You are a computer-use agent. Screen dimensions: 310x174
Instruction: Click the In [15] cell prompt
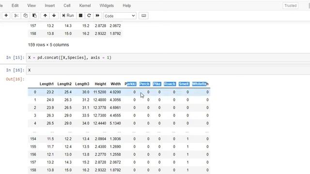click(x=15, y=58)
